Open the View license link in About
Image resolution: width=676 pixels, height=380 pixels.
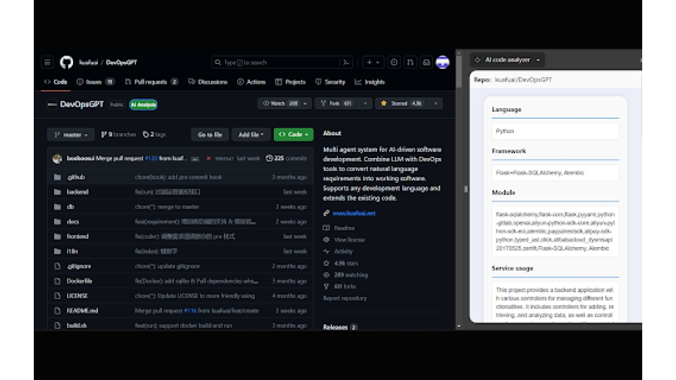pos(349,240)
